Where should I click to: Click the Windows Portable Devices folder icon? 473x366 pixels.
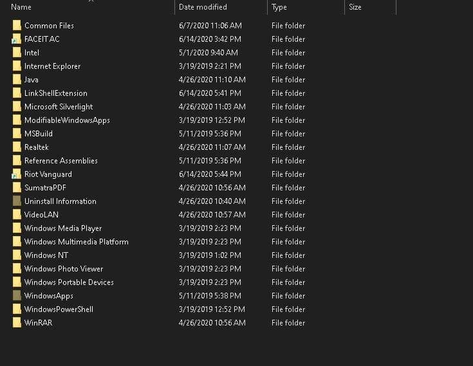coord(17,282)
